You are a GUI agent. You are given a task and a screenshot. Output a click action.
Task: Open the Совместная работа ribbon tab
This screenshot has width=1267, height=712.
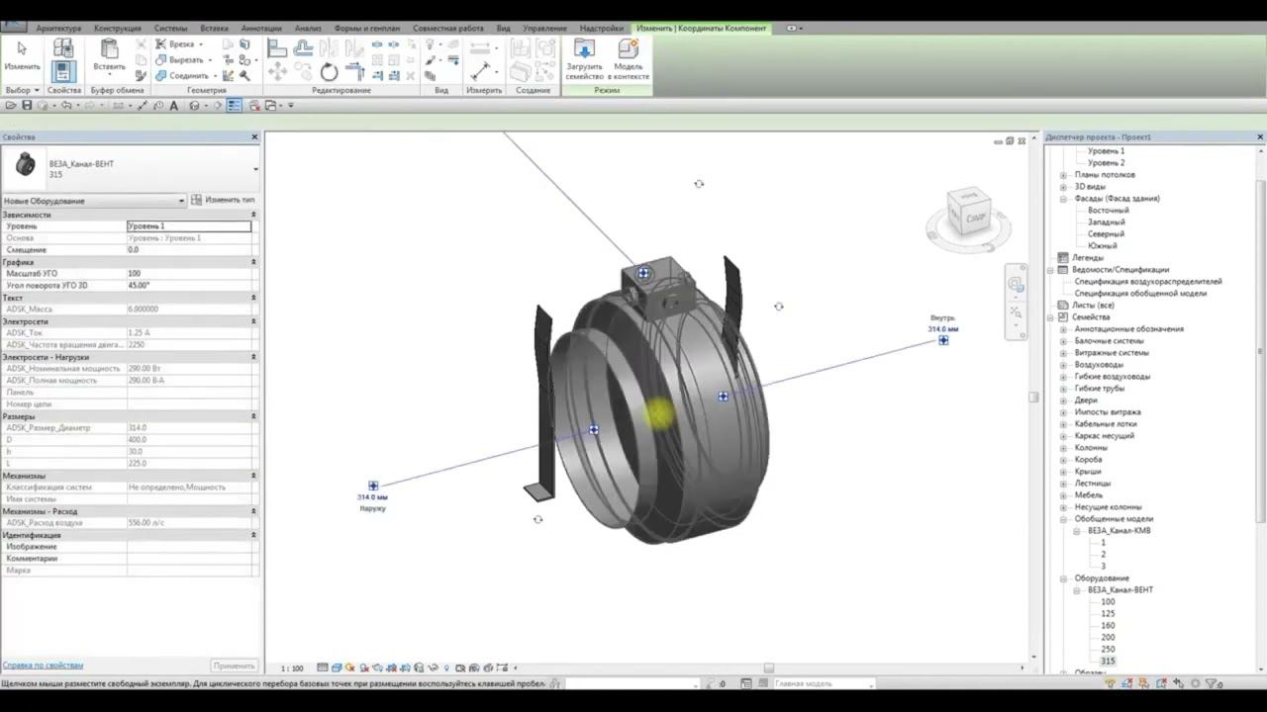point(450,29)
